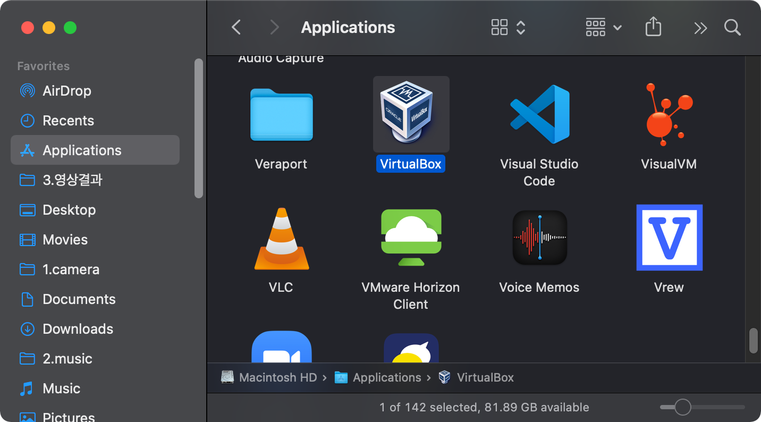Viewport: 761px width, 422px height.
Task: Zoom the Finder window green button
Action: 70,28
